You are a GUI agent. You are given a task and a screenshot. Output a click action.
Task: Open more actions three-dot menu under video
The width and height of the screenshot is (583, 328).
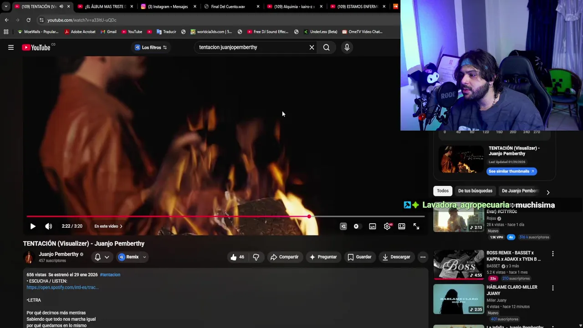423,257
